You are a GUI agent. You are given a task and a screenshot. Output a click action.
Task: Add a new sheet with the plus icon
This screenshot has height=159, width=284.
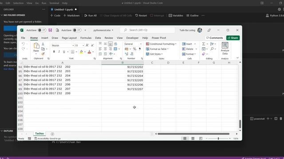click(x=52, y=134)
